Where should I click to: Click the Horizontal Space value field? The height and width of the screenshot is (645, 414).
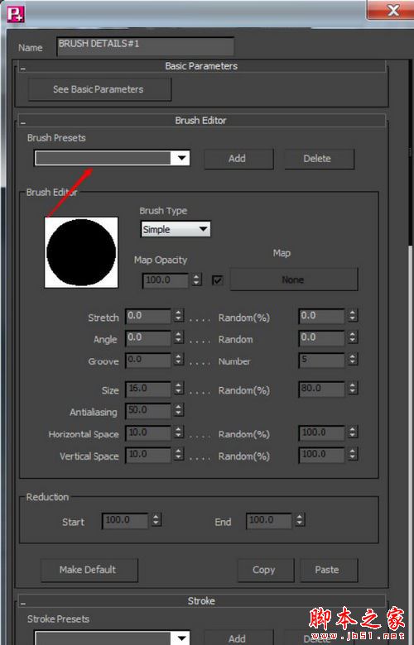(x=148, y=432)
